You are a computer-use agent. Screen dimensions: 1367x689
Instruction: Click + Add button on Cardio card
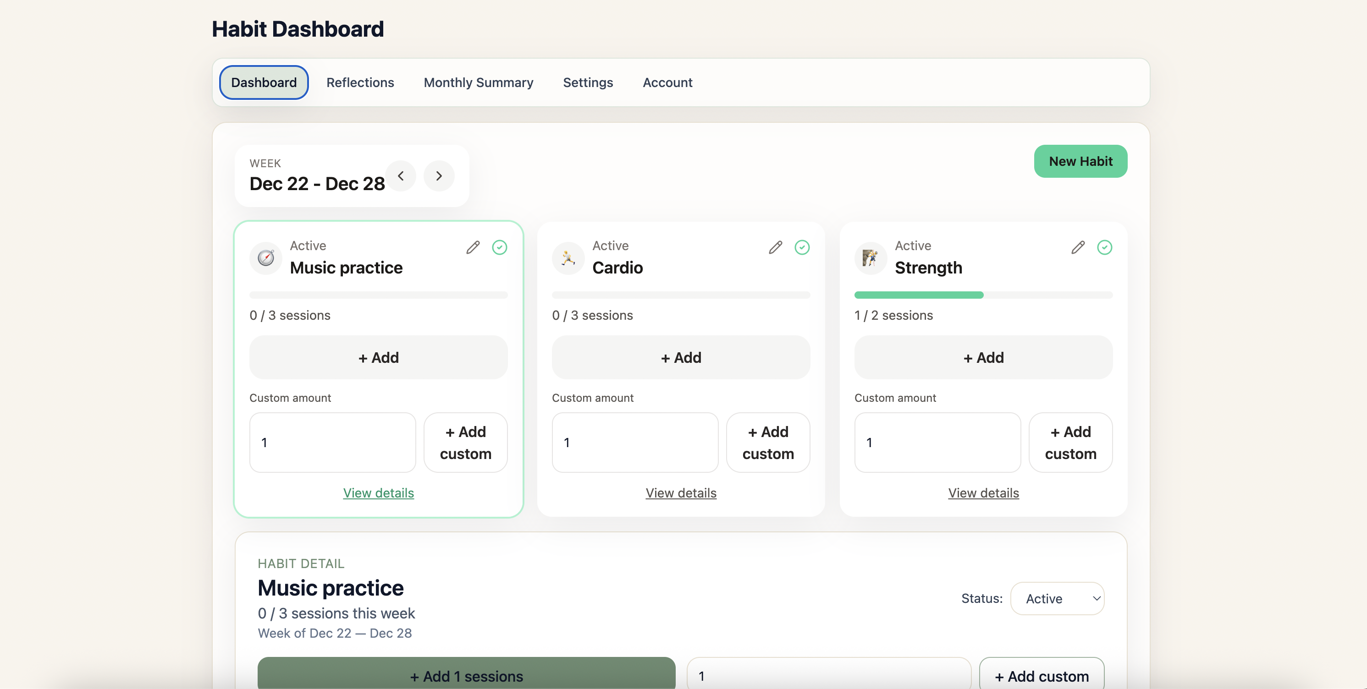click(x=681, y=357)
